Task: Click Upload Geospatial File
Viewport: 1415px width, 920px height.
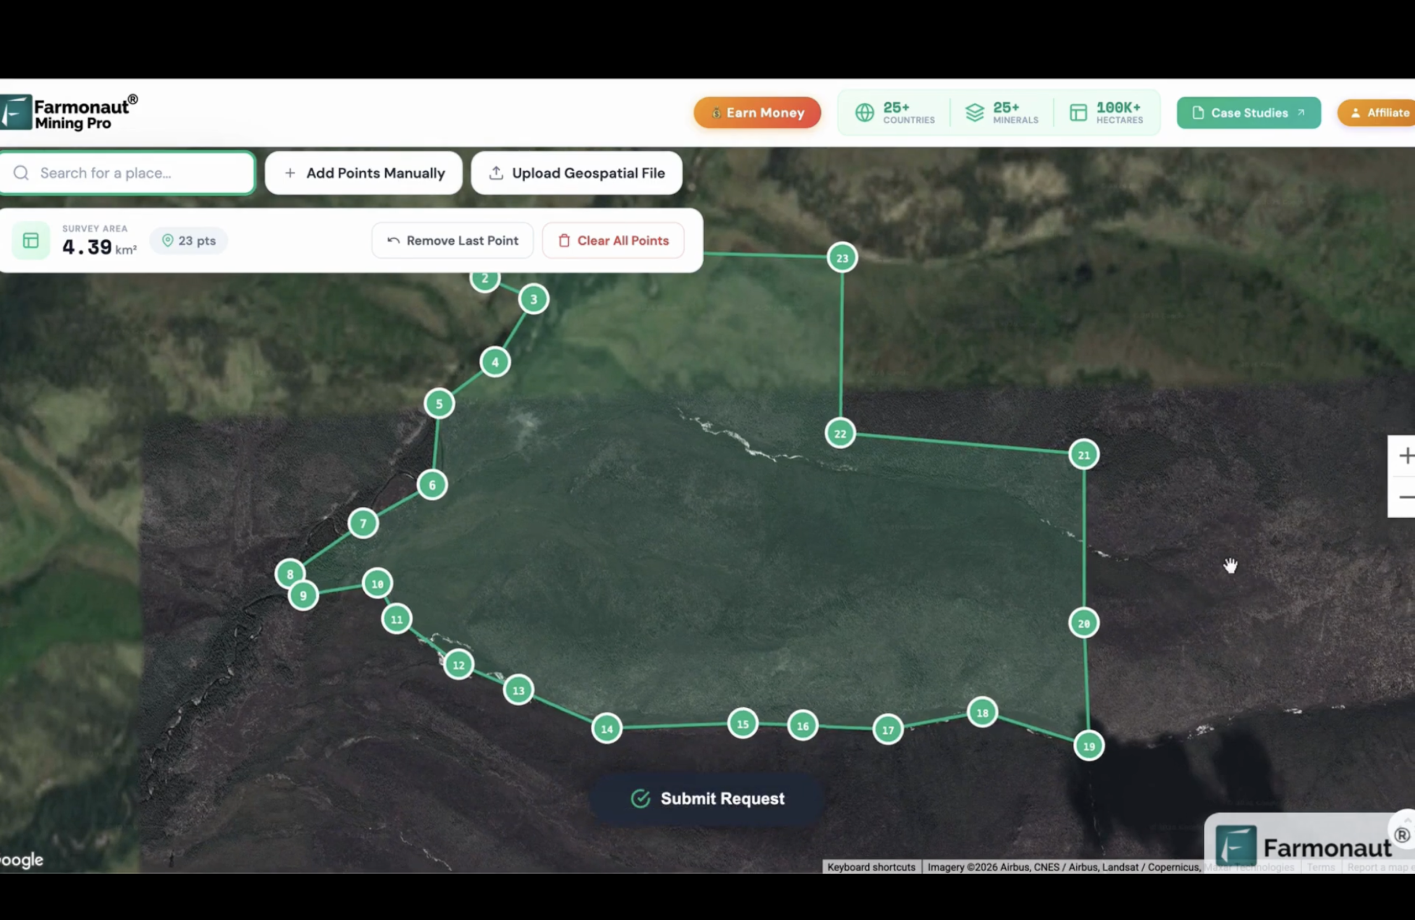Action: click(576, 173)
